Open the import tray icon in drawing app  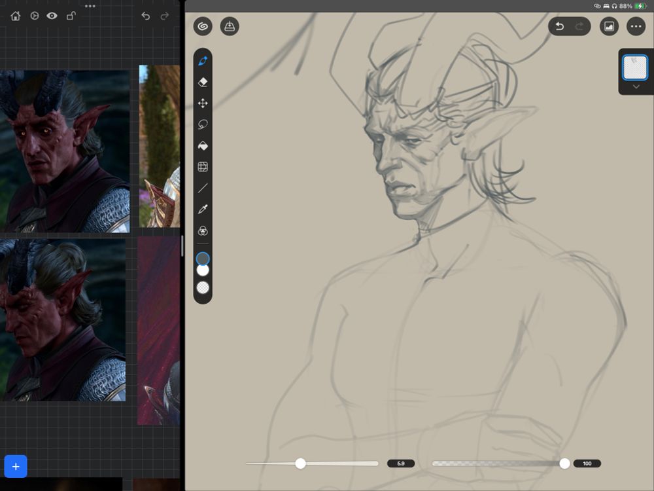pos(230,26)
